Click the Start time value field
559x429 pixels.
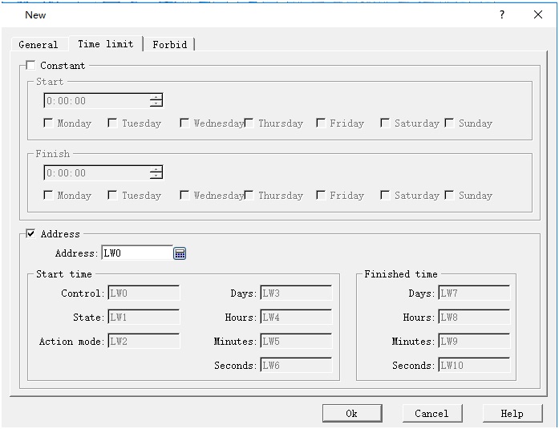coord(96,101)
